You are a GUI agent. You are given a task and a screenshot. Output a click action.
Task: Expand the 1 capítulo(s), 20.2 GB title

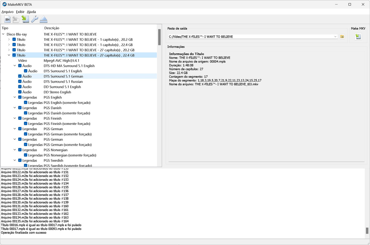click(x=9, y=40)
